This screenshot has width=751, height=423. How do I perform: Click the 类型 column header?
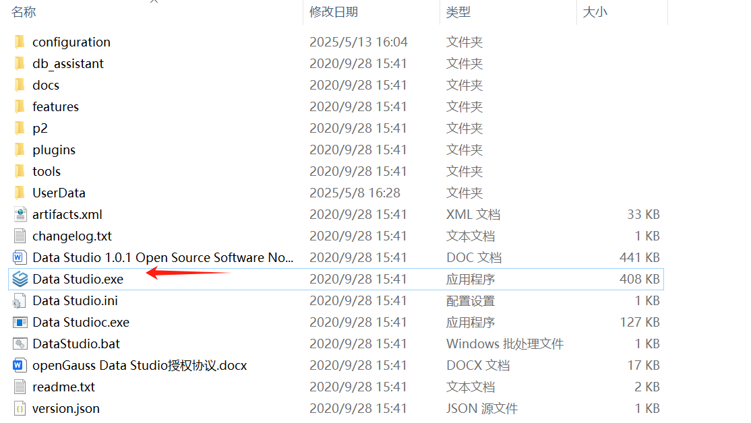coord(458,12)
